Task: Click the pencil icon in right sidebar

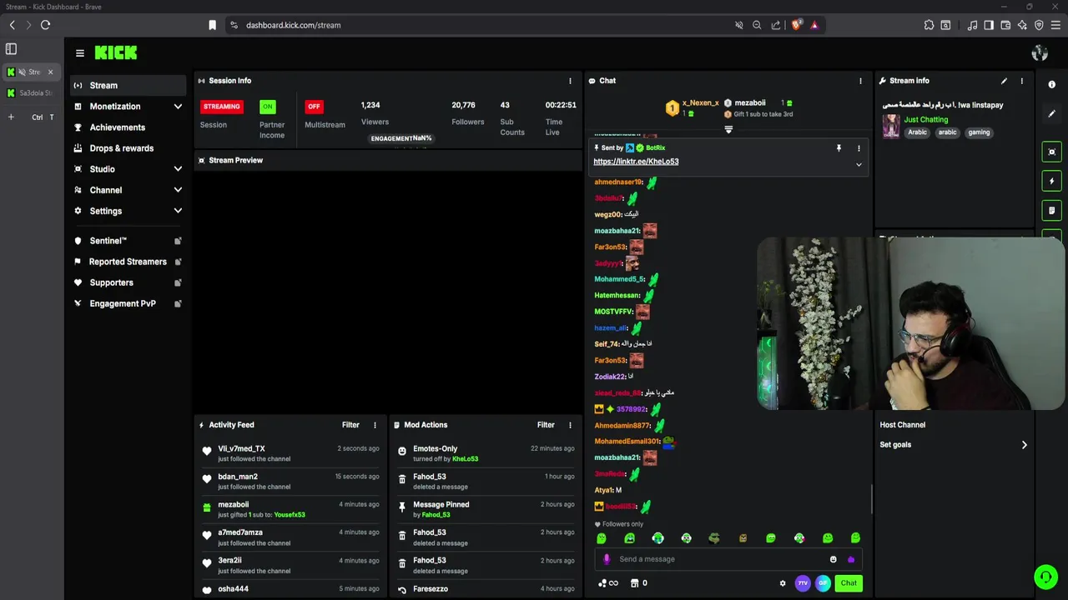Action: [x=1051, y=114]
